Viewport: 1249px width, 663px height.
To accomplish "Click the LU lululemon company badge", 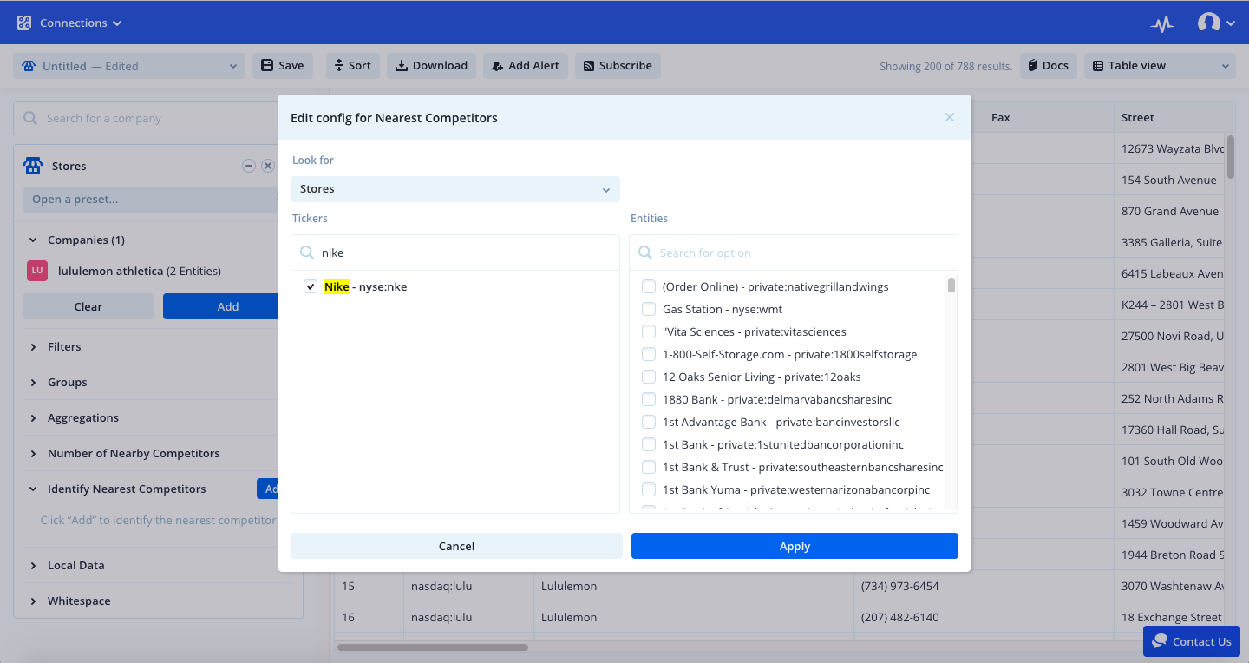I will click(37, 271).
